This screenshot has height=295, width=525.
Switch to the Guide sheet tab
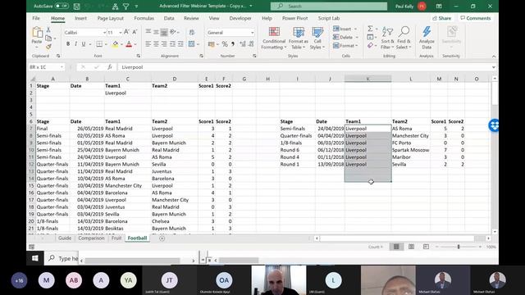[x=65, y=238]
